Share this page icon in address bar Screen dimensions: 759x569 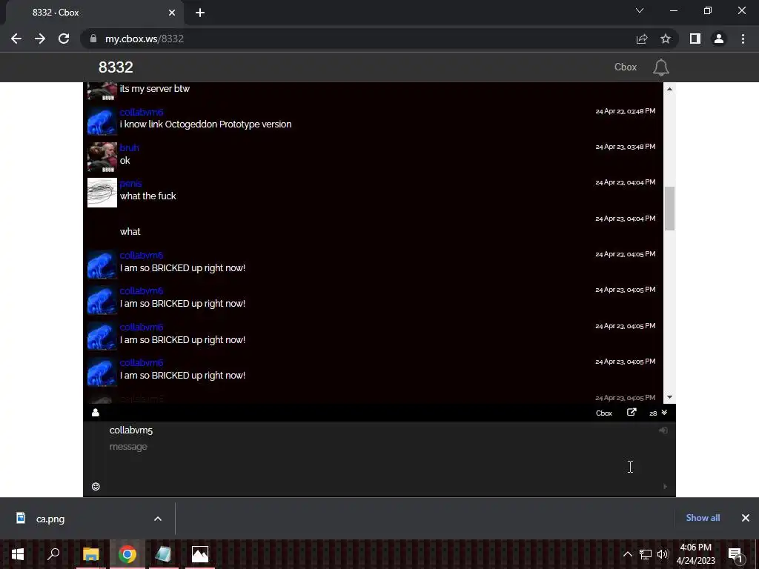[x=642, y=39]
